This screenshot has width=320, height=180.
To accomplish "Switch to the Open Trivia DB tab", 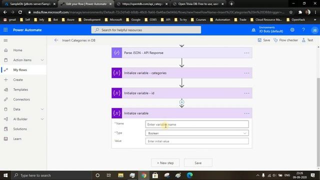I will [x=198, y=4].
